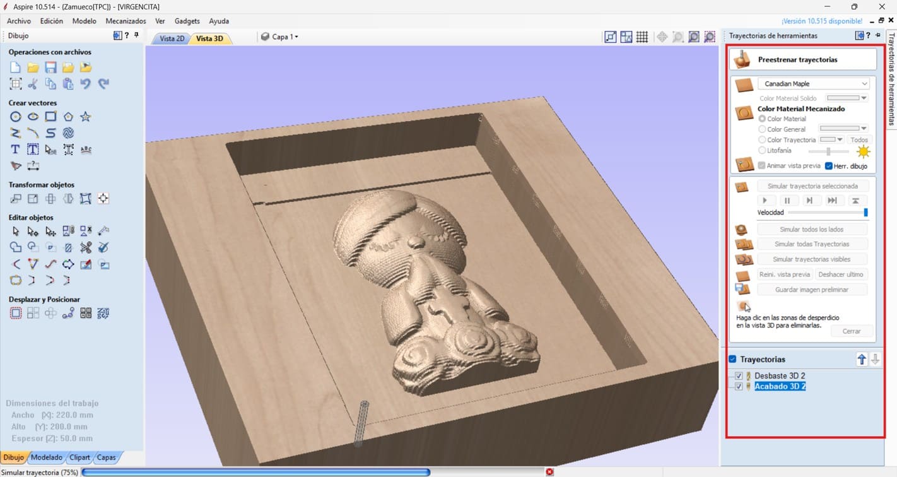Screen dimensions: 897x477
Task: Select the Draw Polygon tool
Action: [68, 117]
